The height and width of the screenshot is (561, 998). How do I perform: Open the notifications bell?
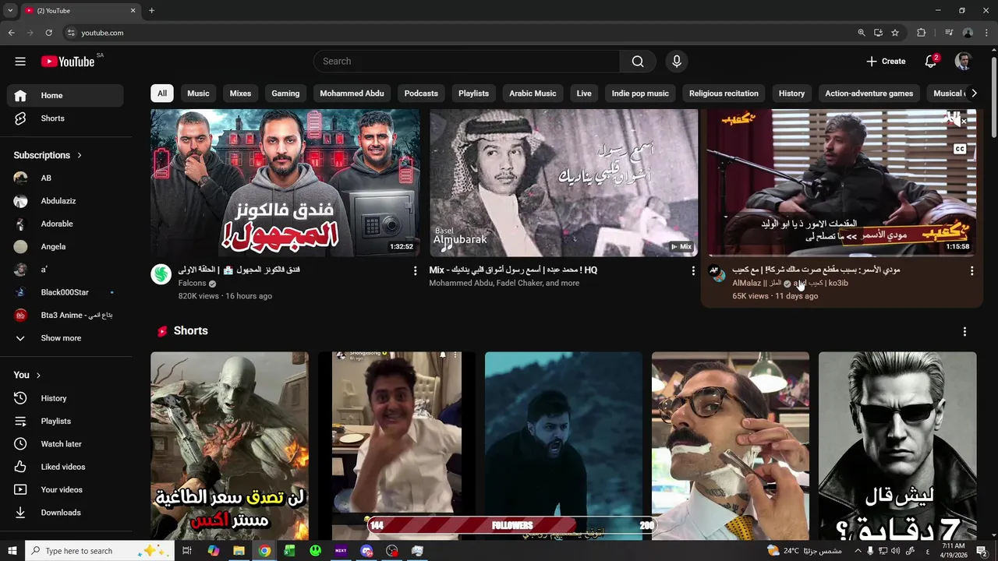coord(930,62)
